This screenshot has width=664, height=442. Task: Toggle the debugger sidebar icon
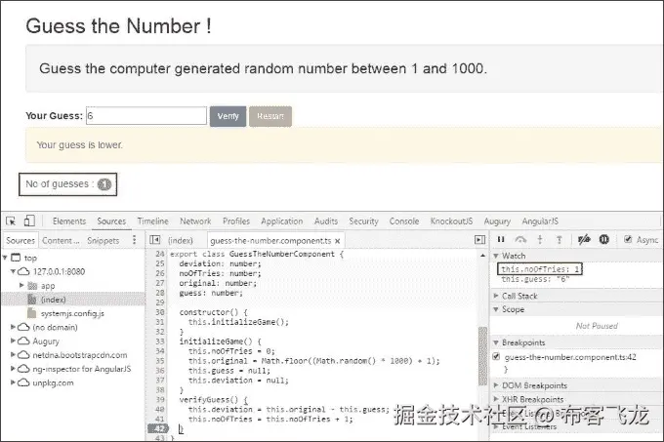479,240
